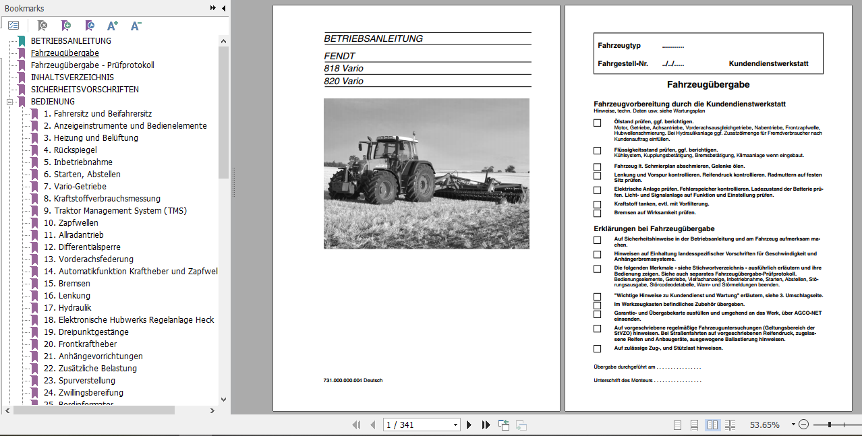
Task: Go to the previous page
Action: click(x=373, y=425)
